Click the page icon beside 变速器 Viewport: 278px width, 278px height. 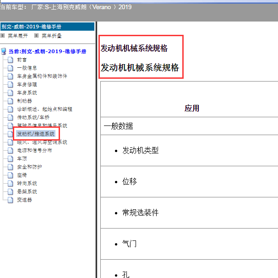click(x=10, y=200)
